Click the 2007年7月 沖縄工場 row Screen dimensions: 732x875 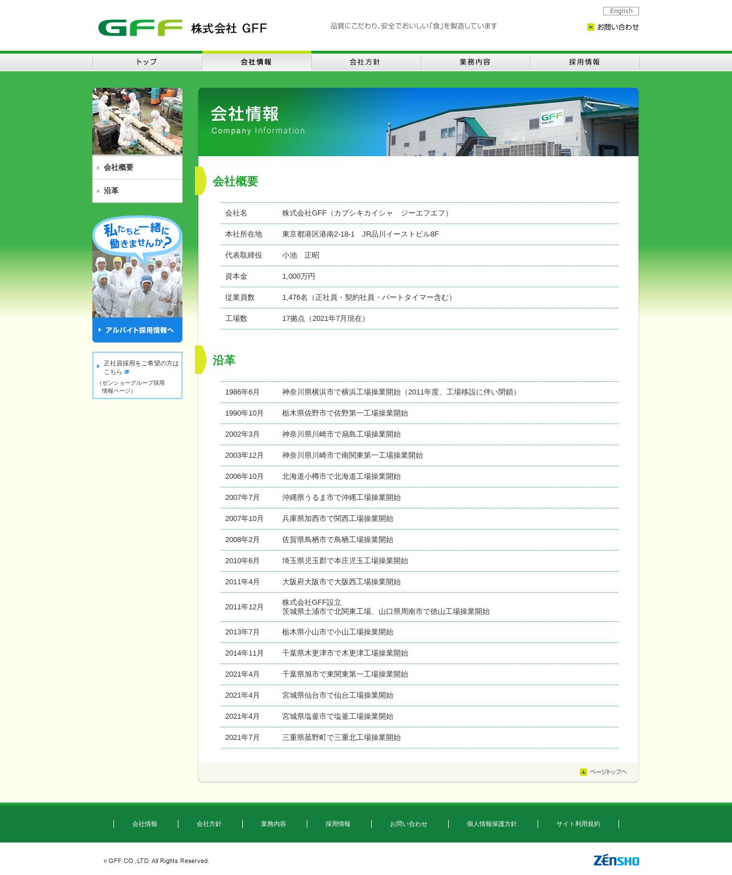click(x=420, y=498)
